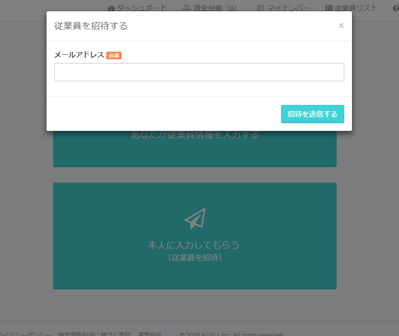Click the ID card icon for マイナンバー
The image size is (399, 336).
(261, 8)
